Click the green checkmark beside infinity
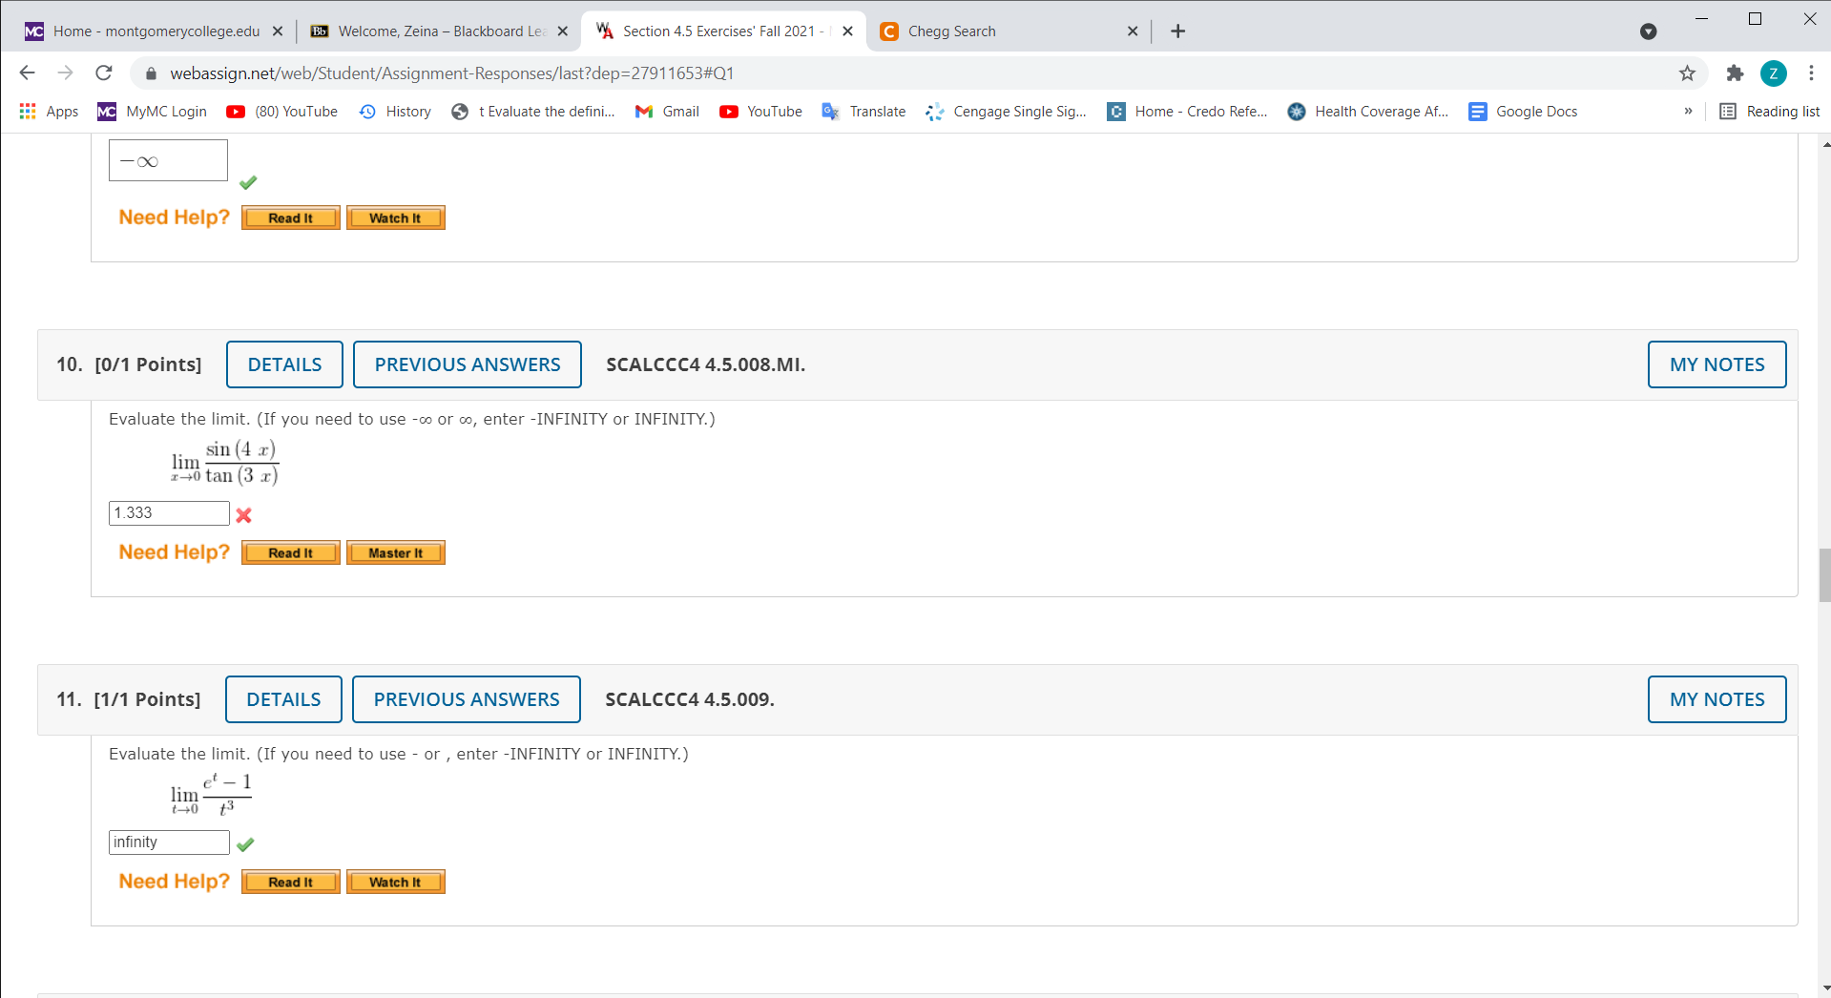Screen dimensions: 1831x998 tap(245, 844)
